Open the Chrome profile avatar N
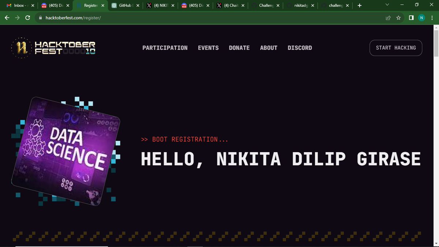Image resolution: width=439 pixels, height=247 pixels. pyautogui.click(x=421, y=18)
